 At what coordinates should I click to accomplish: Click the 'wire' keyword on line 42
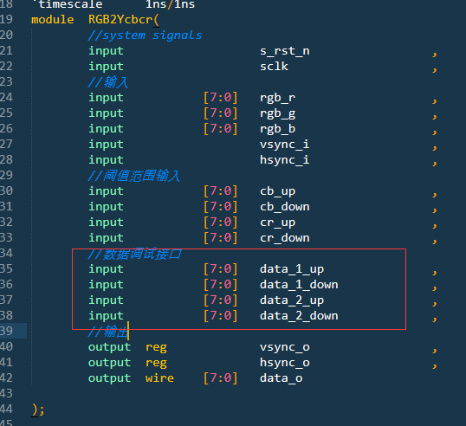pyautogui.click(x=159, y=378)
